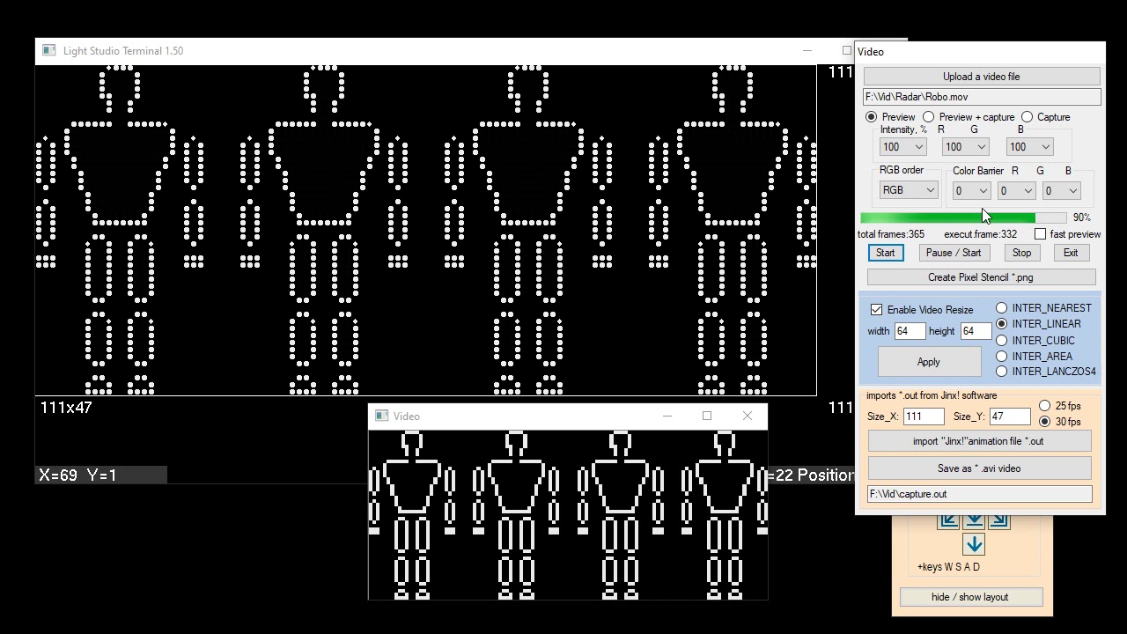Click the down-left diagonal arrow button

[x=948, y=521]
